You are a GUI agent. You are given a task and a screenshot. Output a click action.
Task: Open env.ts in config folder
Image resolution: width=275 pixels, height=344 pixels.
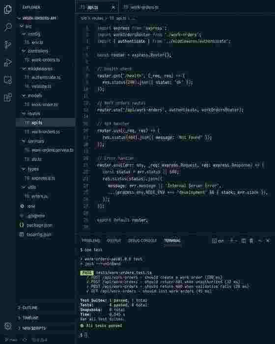click(x=45, y=42)
